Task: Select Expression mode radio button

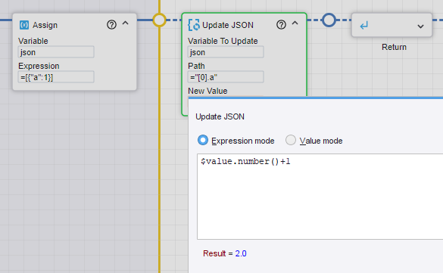Action: [203, 140]
